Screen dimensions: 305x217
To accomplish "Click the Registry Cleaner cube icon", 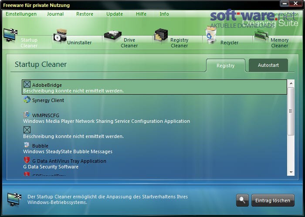I will tap(161, 35).
